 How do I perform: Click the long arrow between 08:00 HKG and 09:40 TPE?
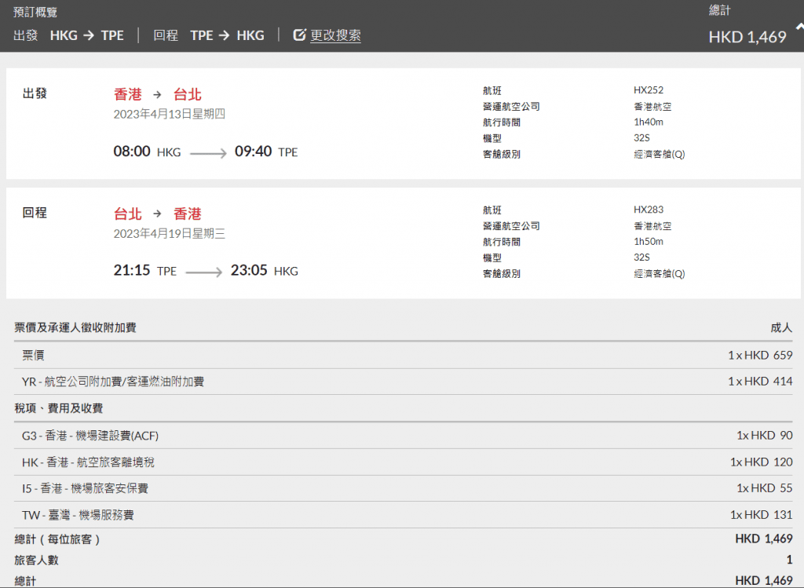(207, 153)
